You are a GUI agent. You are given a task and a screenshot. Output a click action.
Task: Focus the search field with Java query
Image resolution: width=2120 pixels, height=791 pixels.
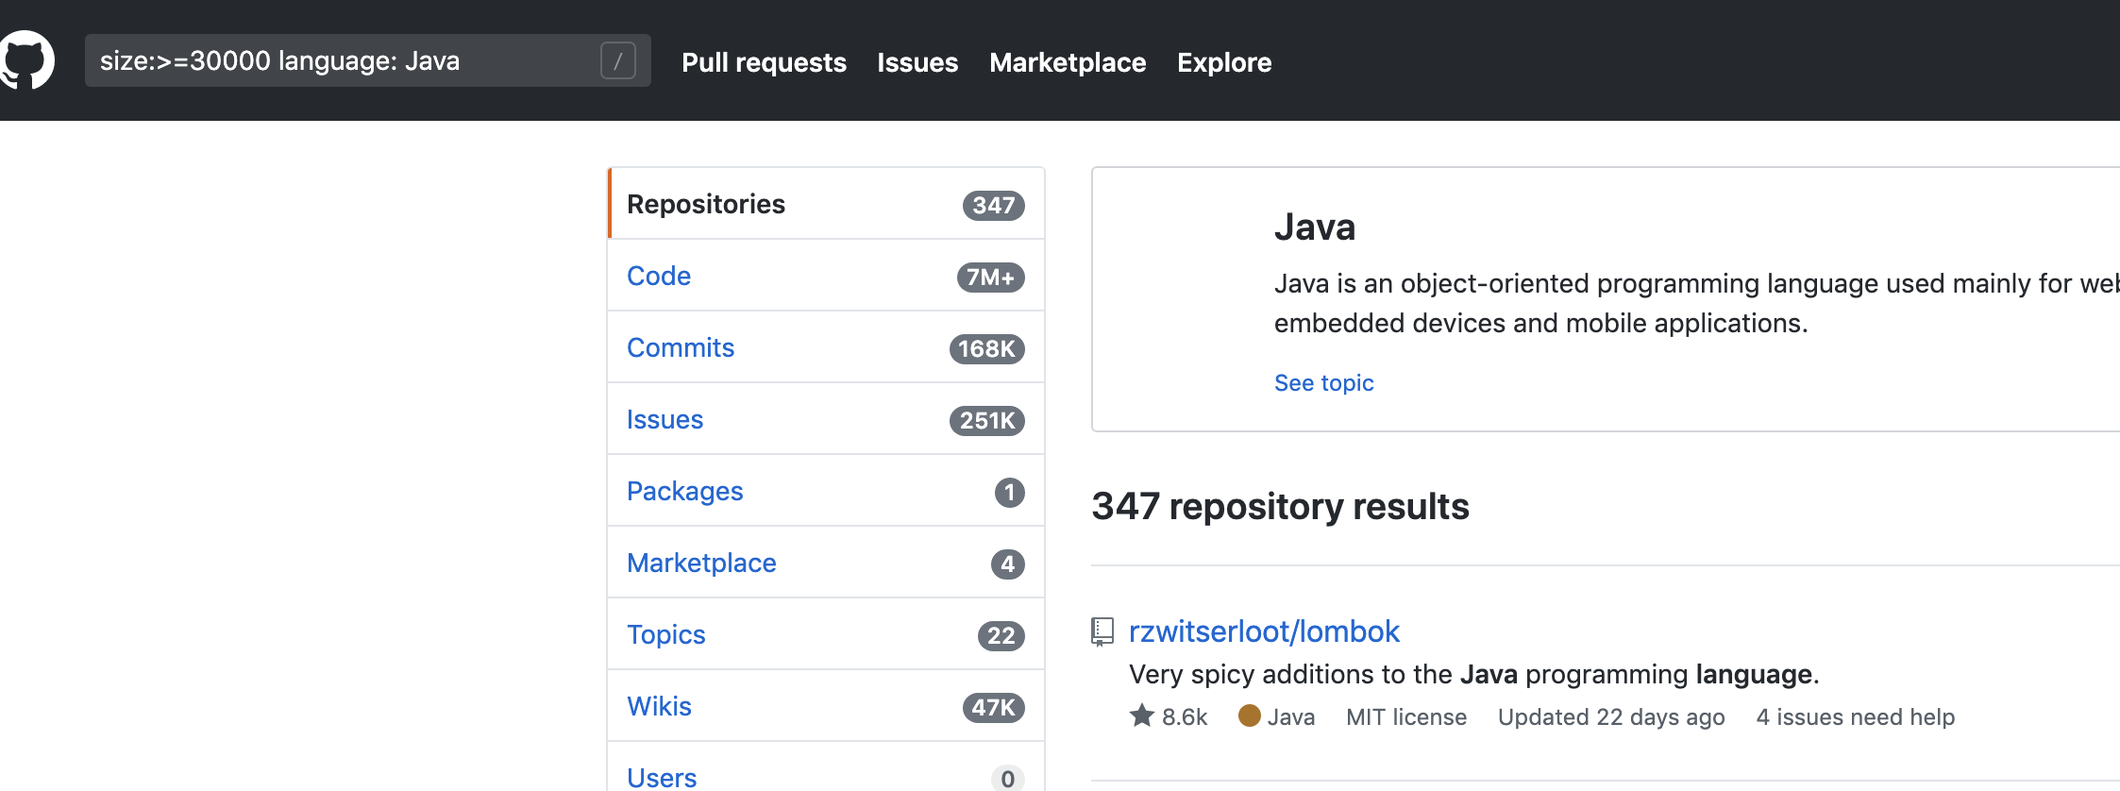(x=340, y=61)
